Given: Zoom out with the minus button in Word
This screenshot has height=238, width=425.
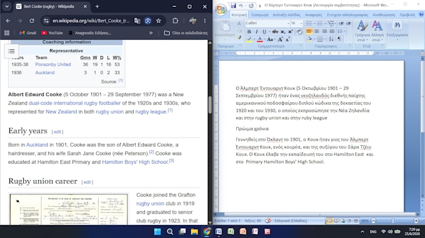Looking at the screenshot, I should coord(374,221).
